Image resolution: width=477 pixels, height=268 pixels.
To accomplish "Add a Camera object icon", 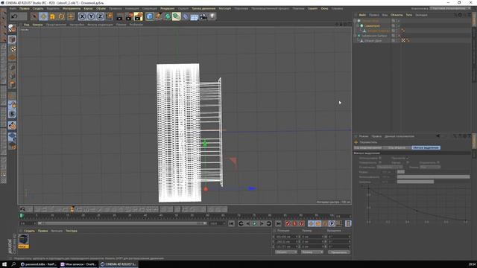I will point(203,16).
